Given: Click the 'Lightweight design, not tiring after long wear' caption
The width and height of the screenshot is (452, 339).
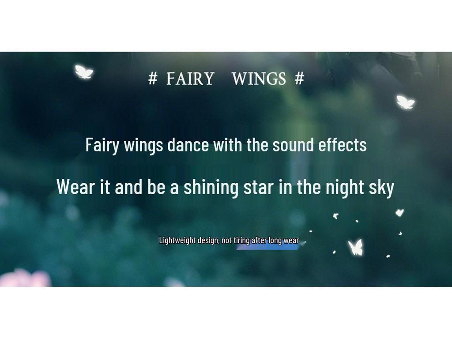Looking at the screenshot, I should point(229,241).
